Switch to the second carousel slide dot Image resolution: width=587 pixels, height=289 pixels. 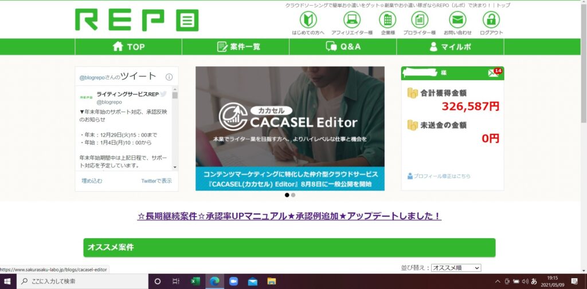293,195
